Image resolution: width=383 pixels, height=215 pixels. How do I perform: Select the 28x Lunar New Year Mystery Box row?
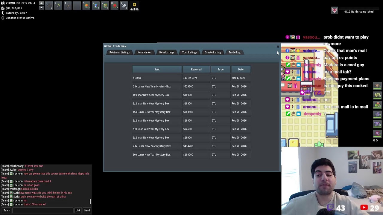[191, 86]
